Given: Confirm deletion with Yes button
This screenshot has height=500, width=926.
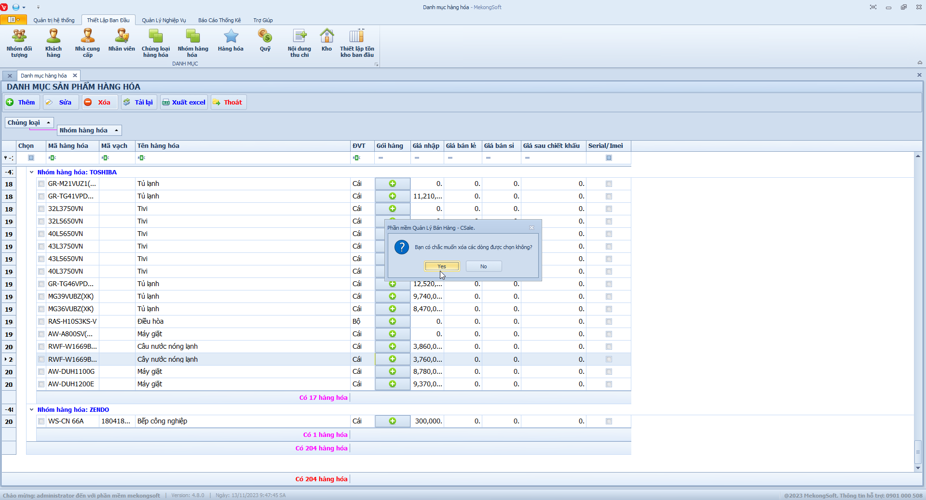Looking at the screenshot, I should [x=441, y=266].
